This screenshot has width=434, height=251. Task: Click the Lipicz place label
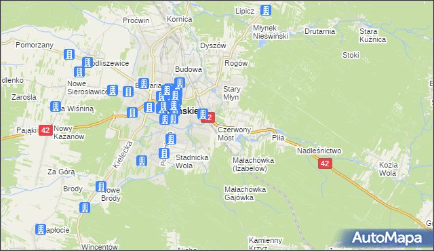(x=245, y=11)
